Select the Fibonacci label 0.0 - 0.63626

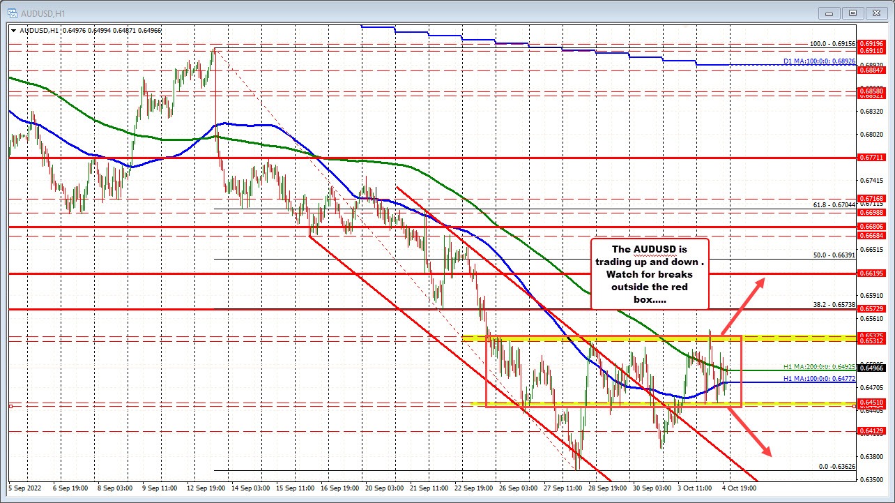(836, 466)
